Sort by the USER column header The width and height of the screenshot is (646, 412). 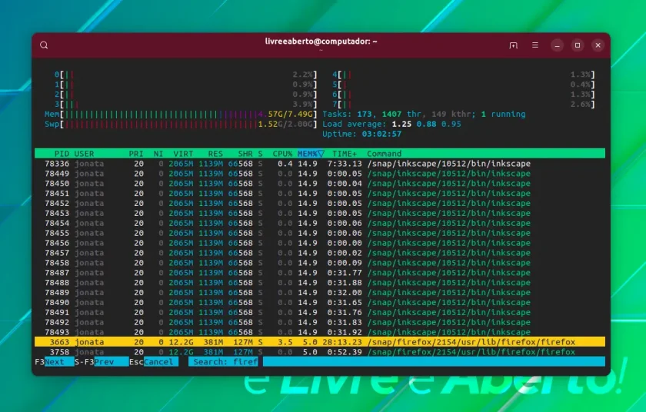pos(84,154)
